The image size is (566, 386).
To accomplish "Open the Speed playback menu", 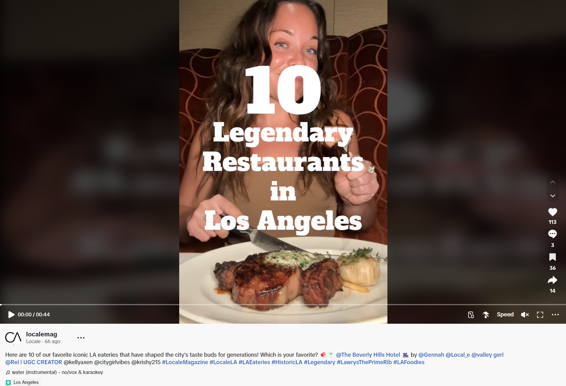I will (x=505, y=314).
